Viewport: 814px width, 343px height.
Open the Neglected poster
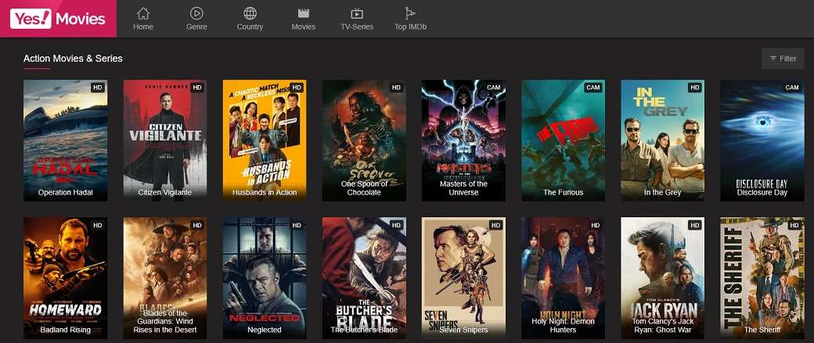[265, 278]
